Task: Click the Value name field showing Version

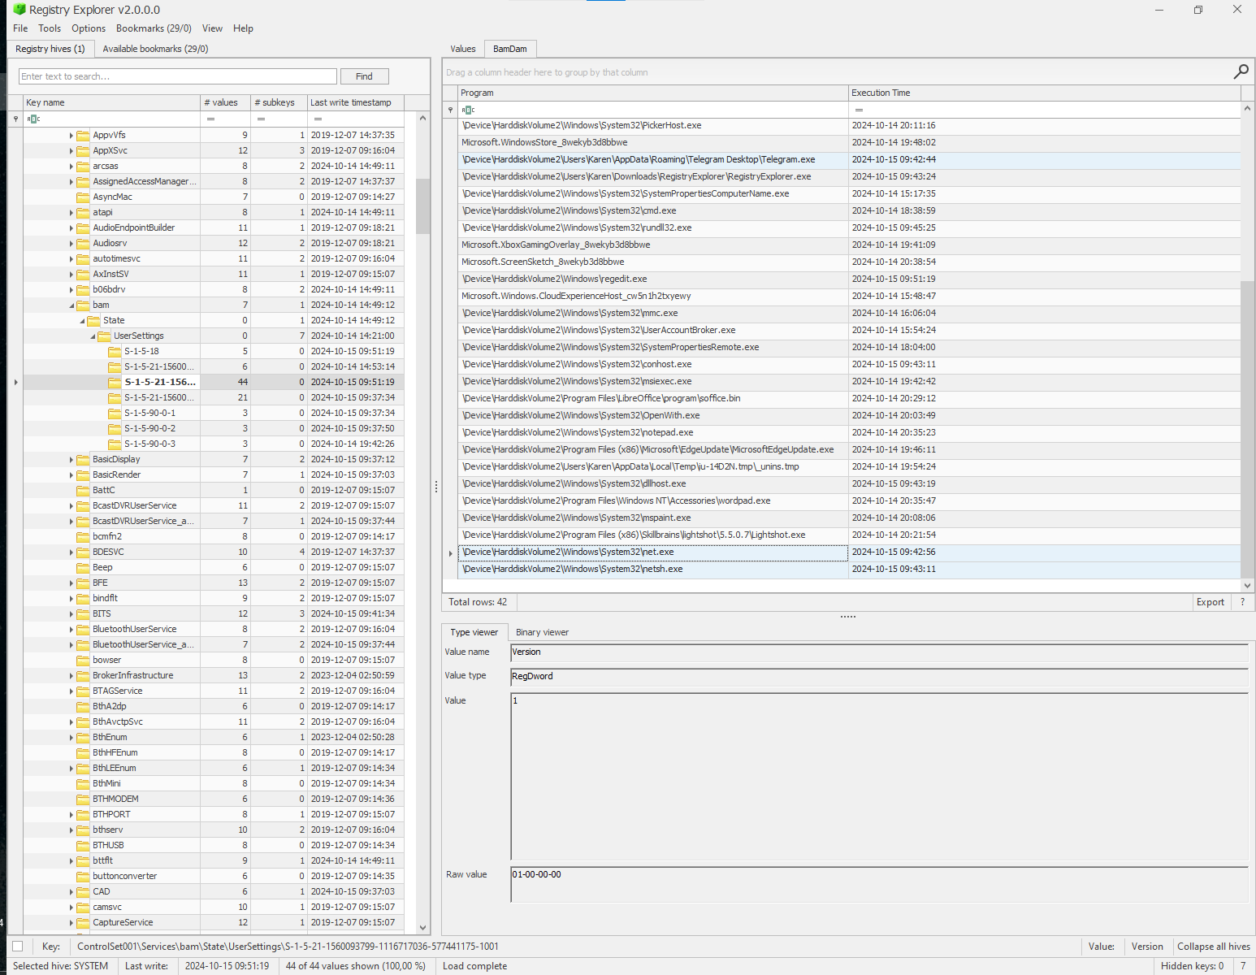Action: 879,652
